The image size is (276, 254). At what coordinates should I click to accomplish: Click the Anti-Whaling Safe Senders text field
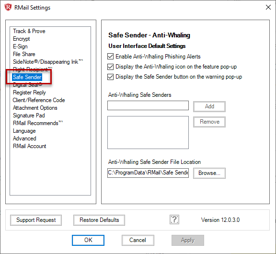pos(148,105)
